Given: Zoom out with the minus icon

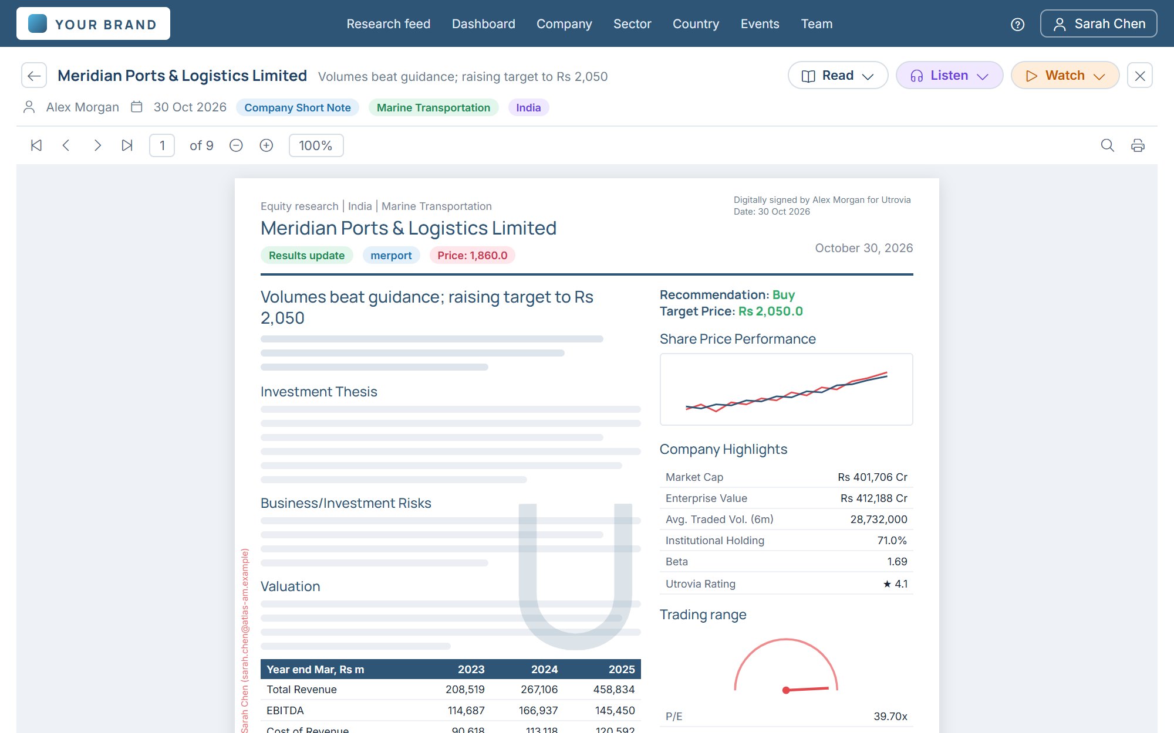Looking at the screenshot, I should pos(236,145).
